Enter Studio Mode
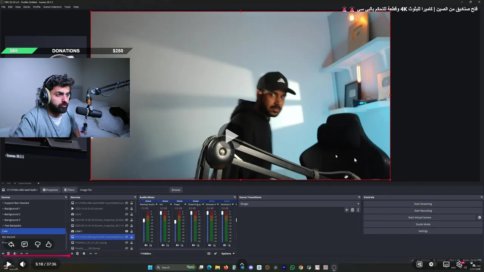Screen dimensions: 484x272 point(423,224)
